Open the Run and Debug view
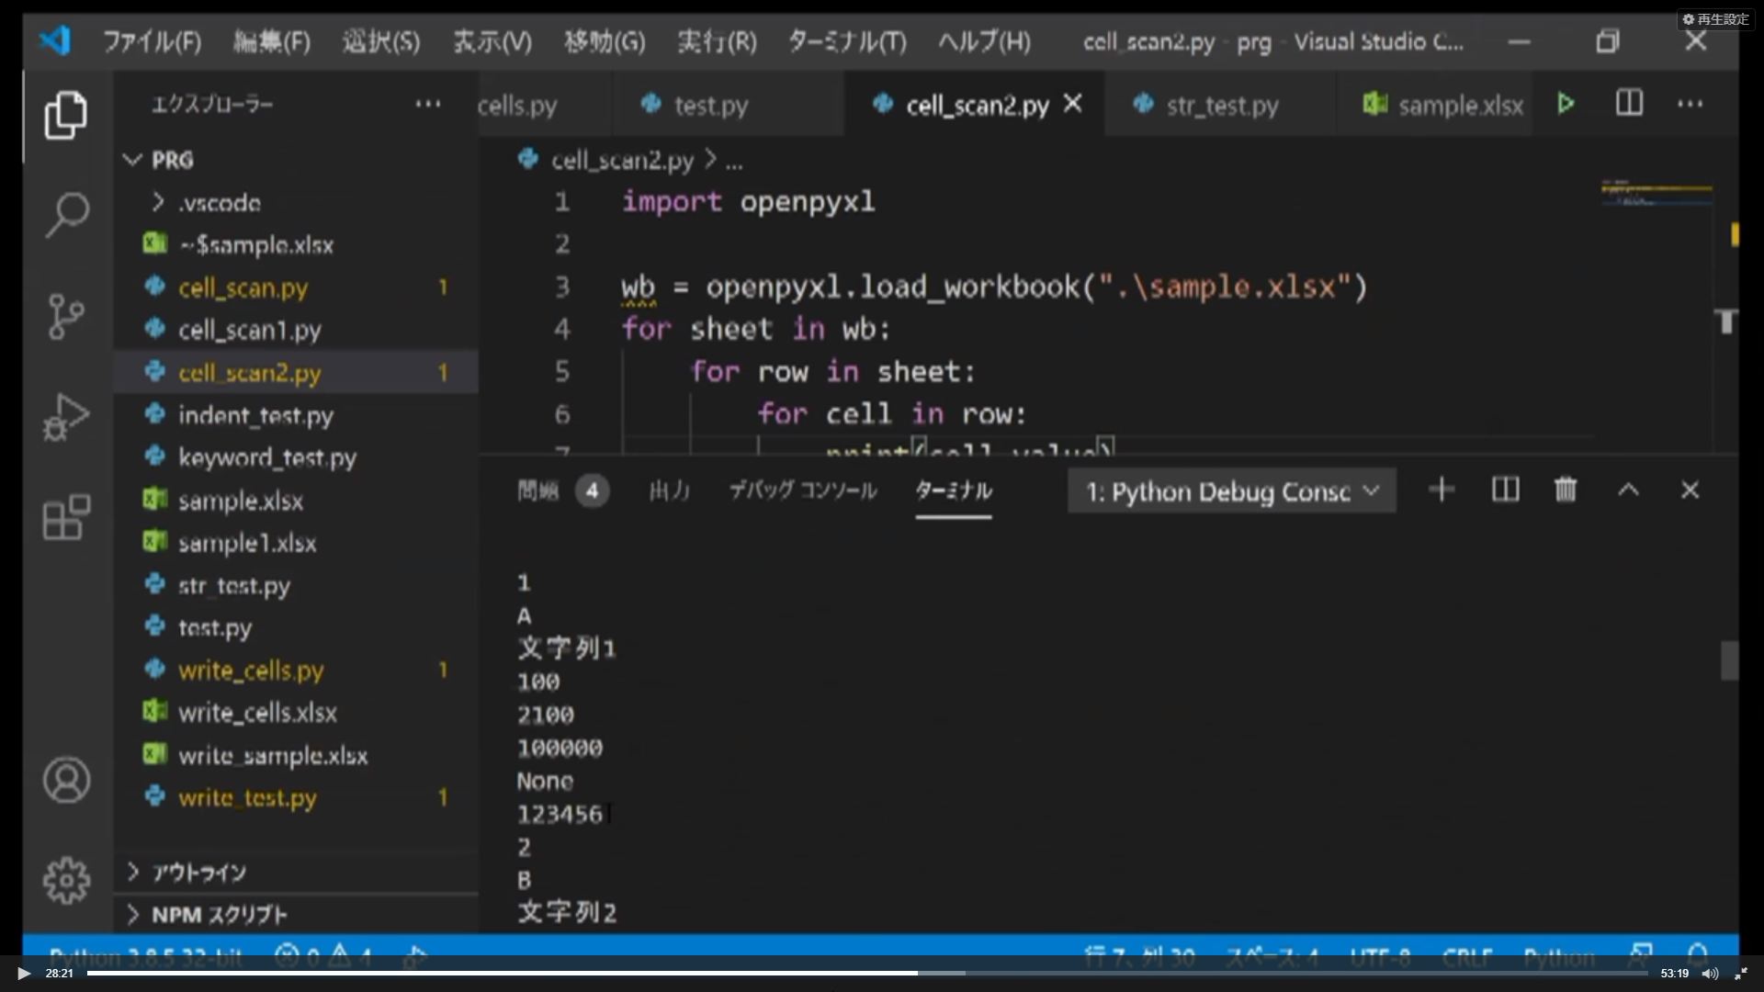Screen dimensions: 1764x992 [66, 417]
